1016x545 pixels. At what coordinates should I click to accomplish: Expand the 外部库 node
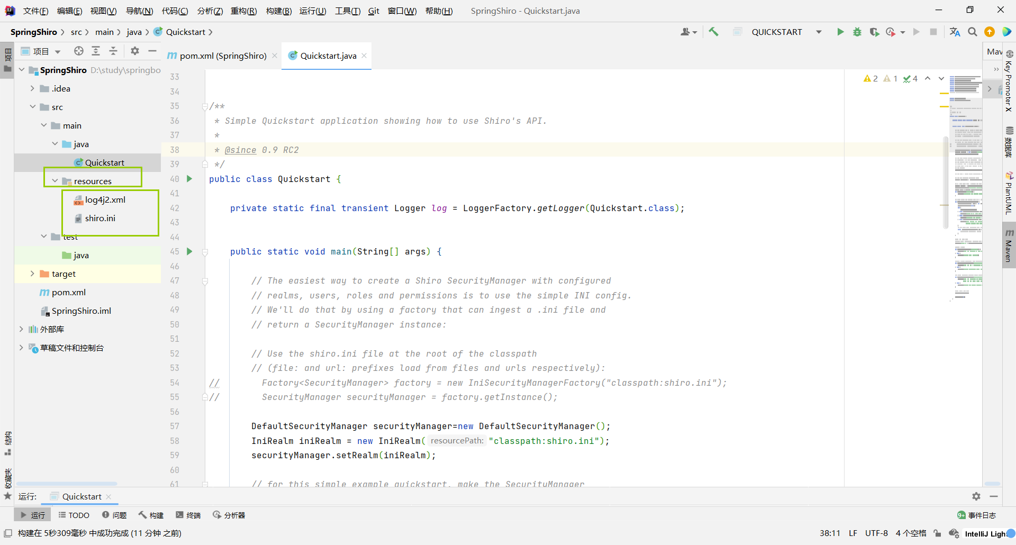pos(21,329)
